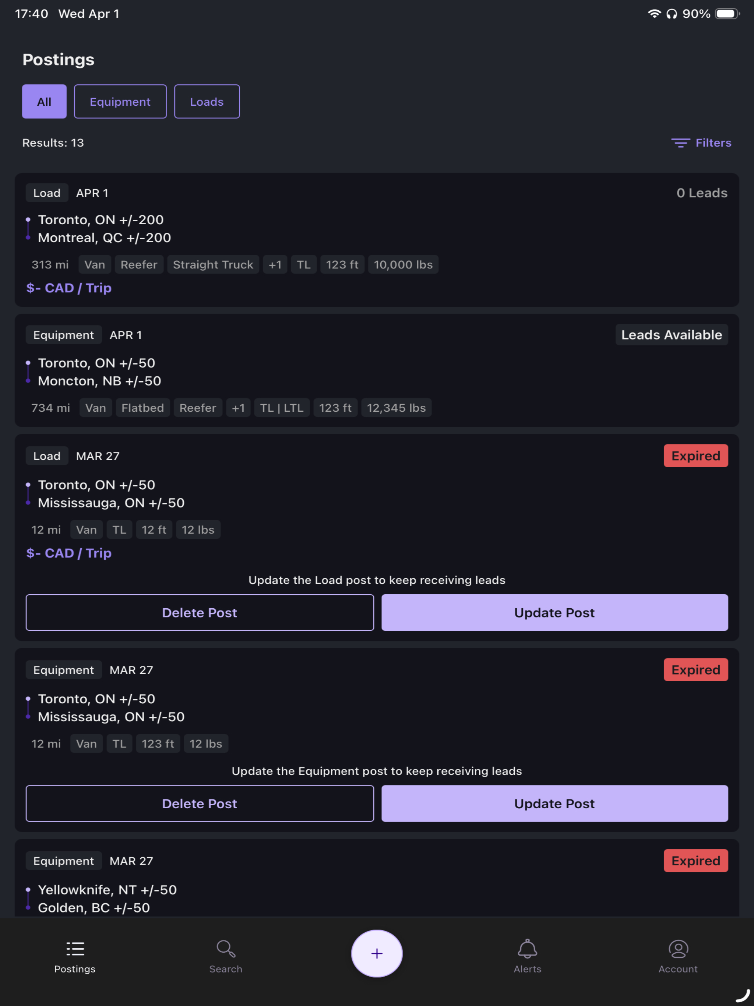Viewport: 754px width, 1006px height.
Task: Delete the expired Load post
Action: coord(200,612)
